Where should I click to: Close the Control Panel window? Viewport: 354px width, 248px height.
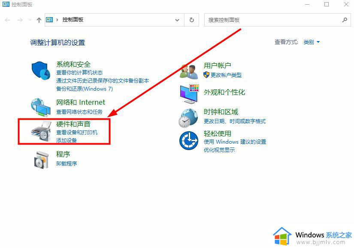pyautogui.click(x=346, y=4)
